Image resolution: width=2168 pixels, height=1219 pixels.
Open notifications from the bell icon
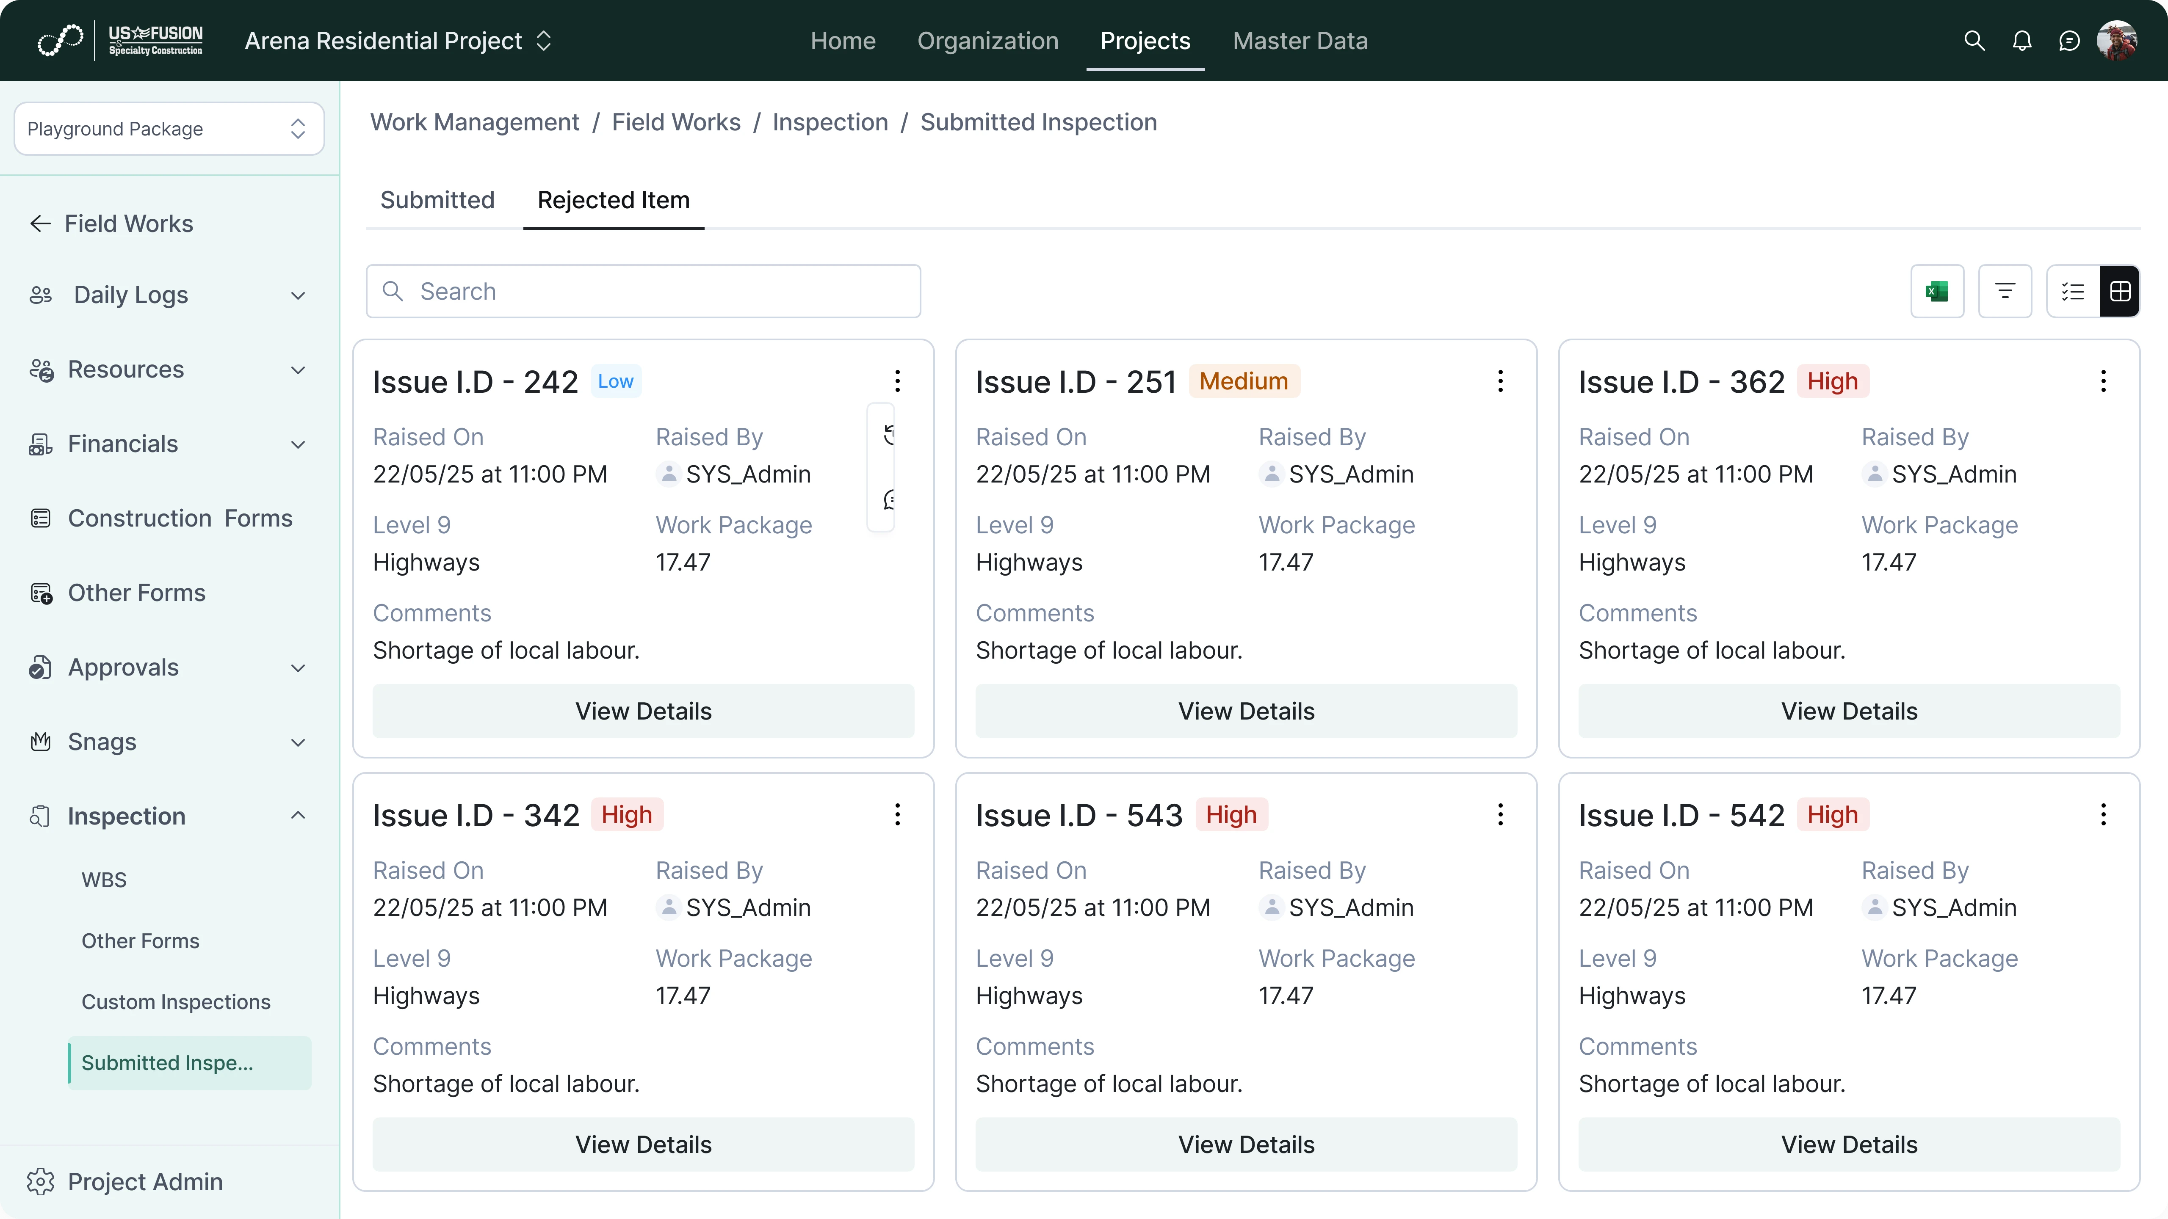[x=2021, y=40]
